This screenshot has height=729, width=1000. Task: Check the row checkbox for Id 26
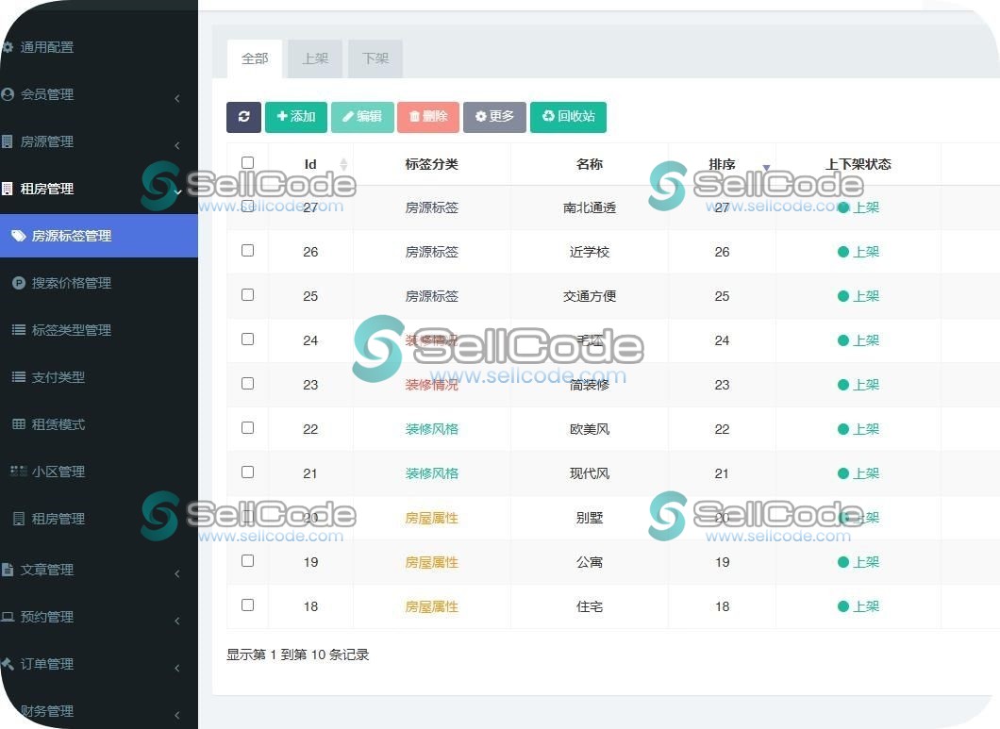[247, 250]
